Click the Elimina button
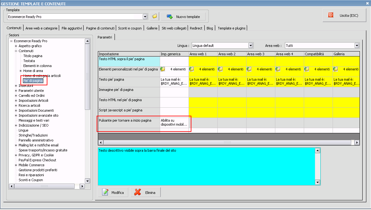 tap(146, 192)
